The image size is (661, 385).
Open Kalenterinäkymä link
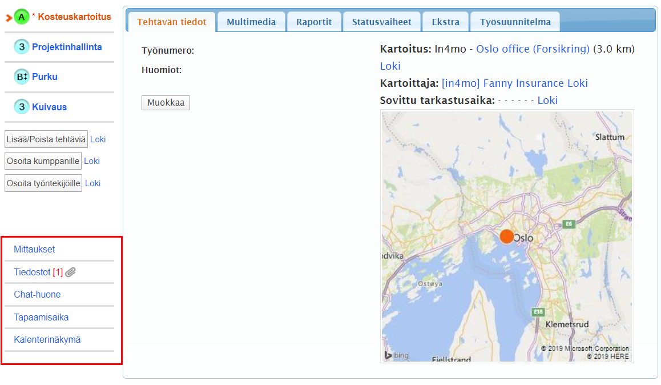tap(47, 340)
